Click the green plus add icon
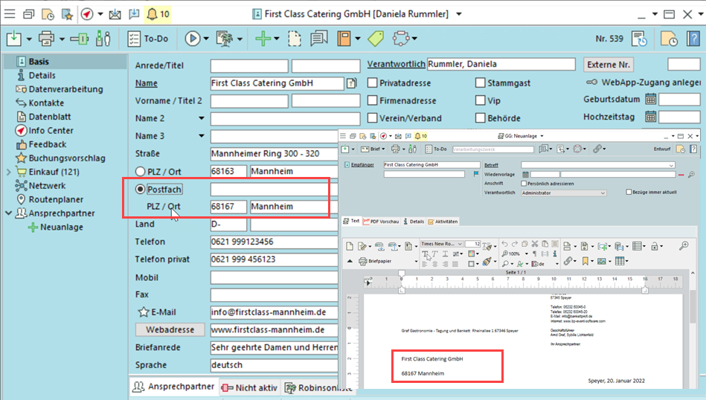Viewport: 706px width, 400px height. pyautogui.click(x=262, y=39)
